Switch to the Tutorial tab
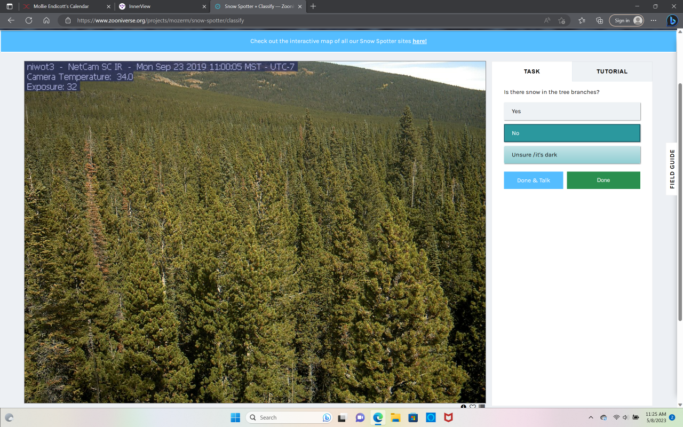683x427 pixels. [x=611, y=72]
